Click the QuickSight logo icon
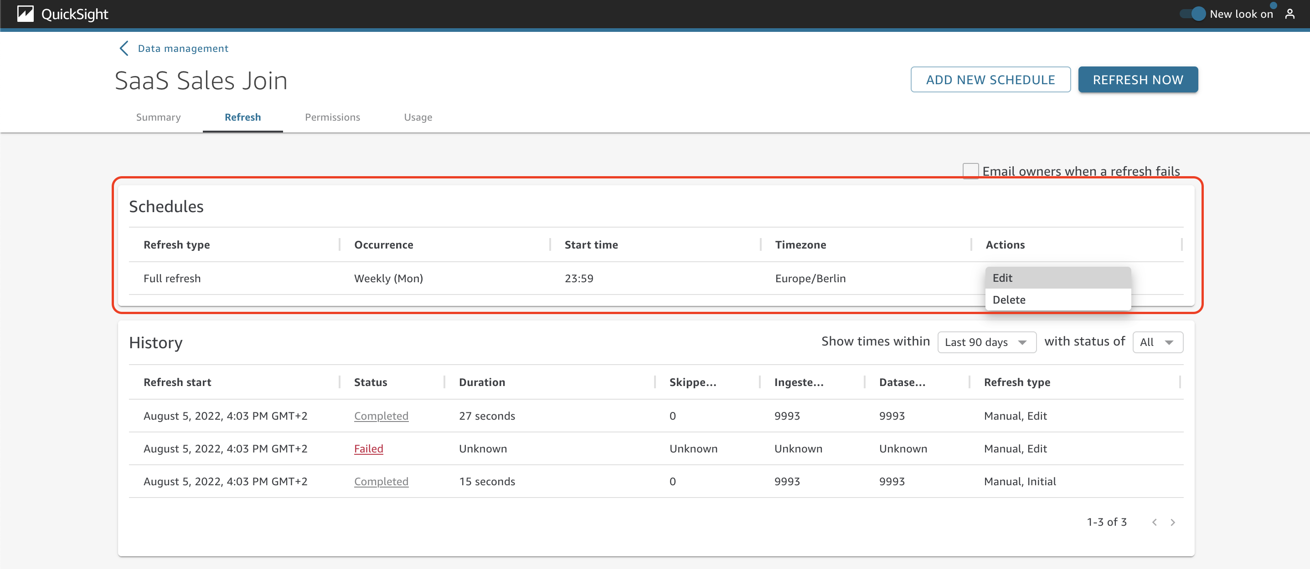Screen dimensions: 1310x569 pyautogui.click(x=26, y=14)
